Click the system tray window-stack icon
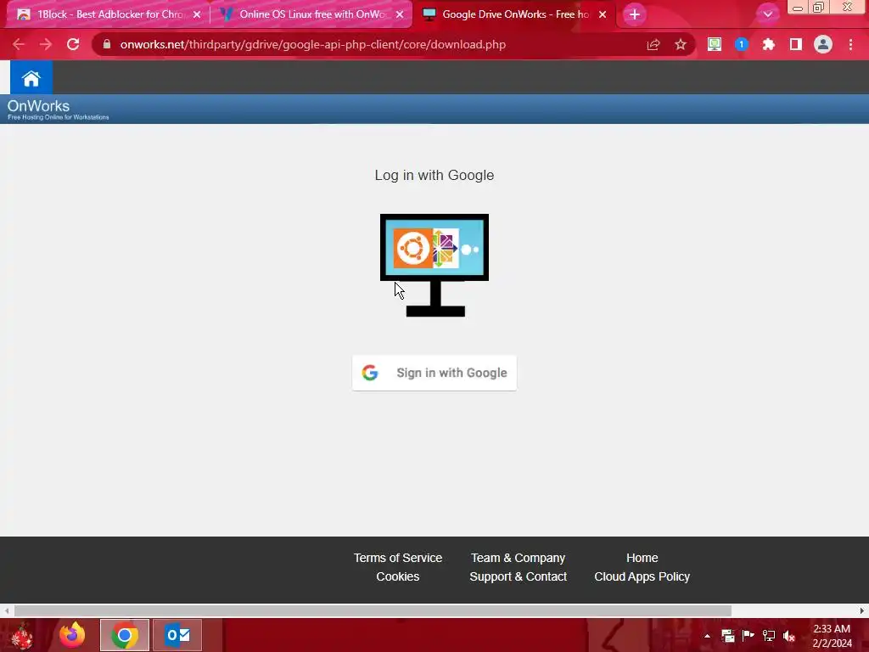 click(x=727, y=636)
